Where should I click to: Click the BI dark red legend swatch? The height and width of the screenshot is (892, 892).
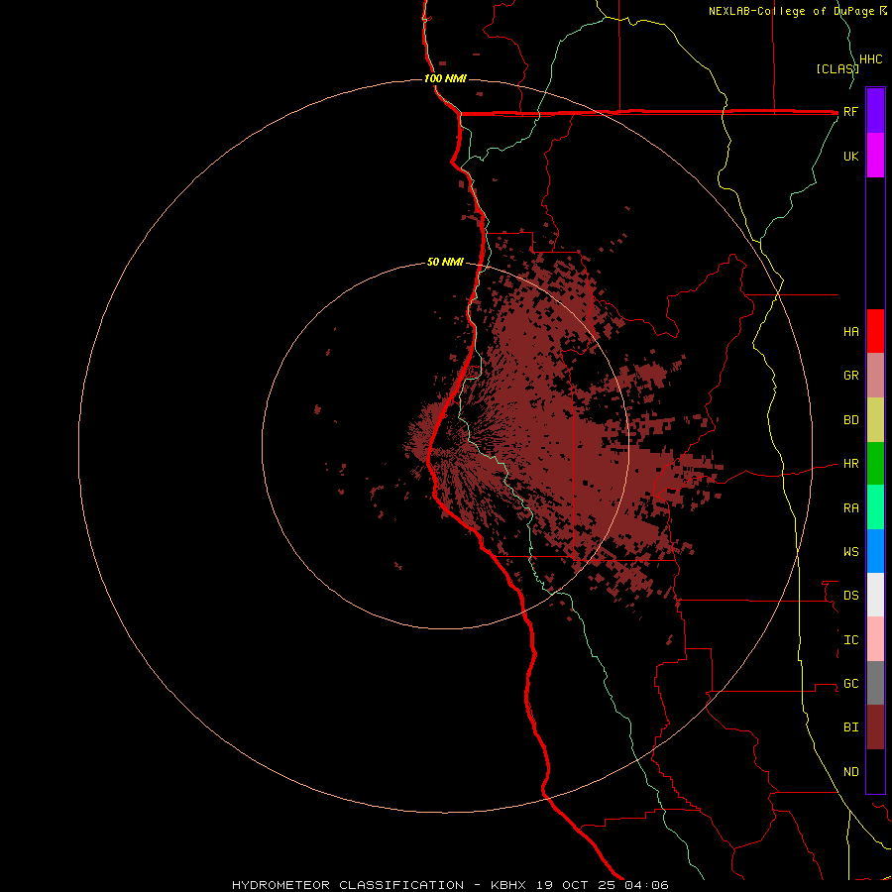click(x=875, y=727)
